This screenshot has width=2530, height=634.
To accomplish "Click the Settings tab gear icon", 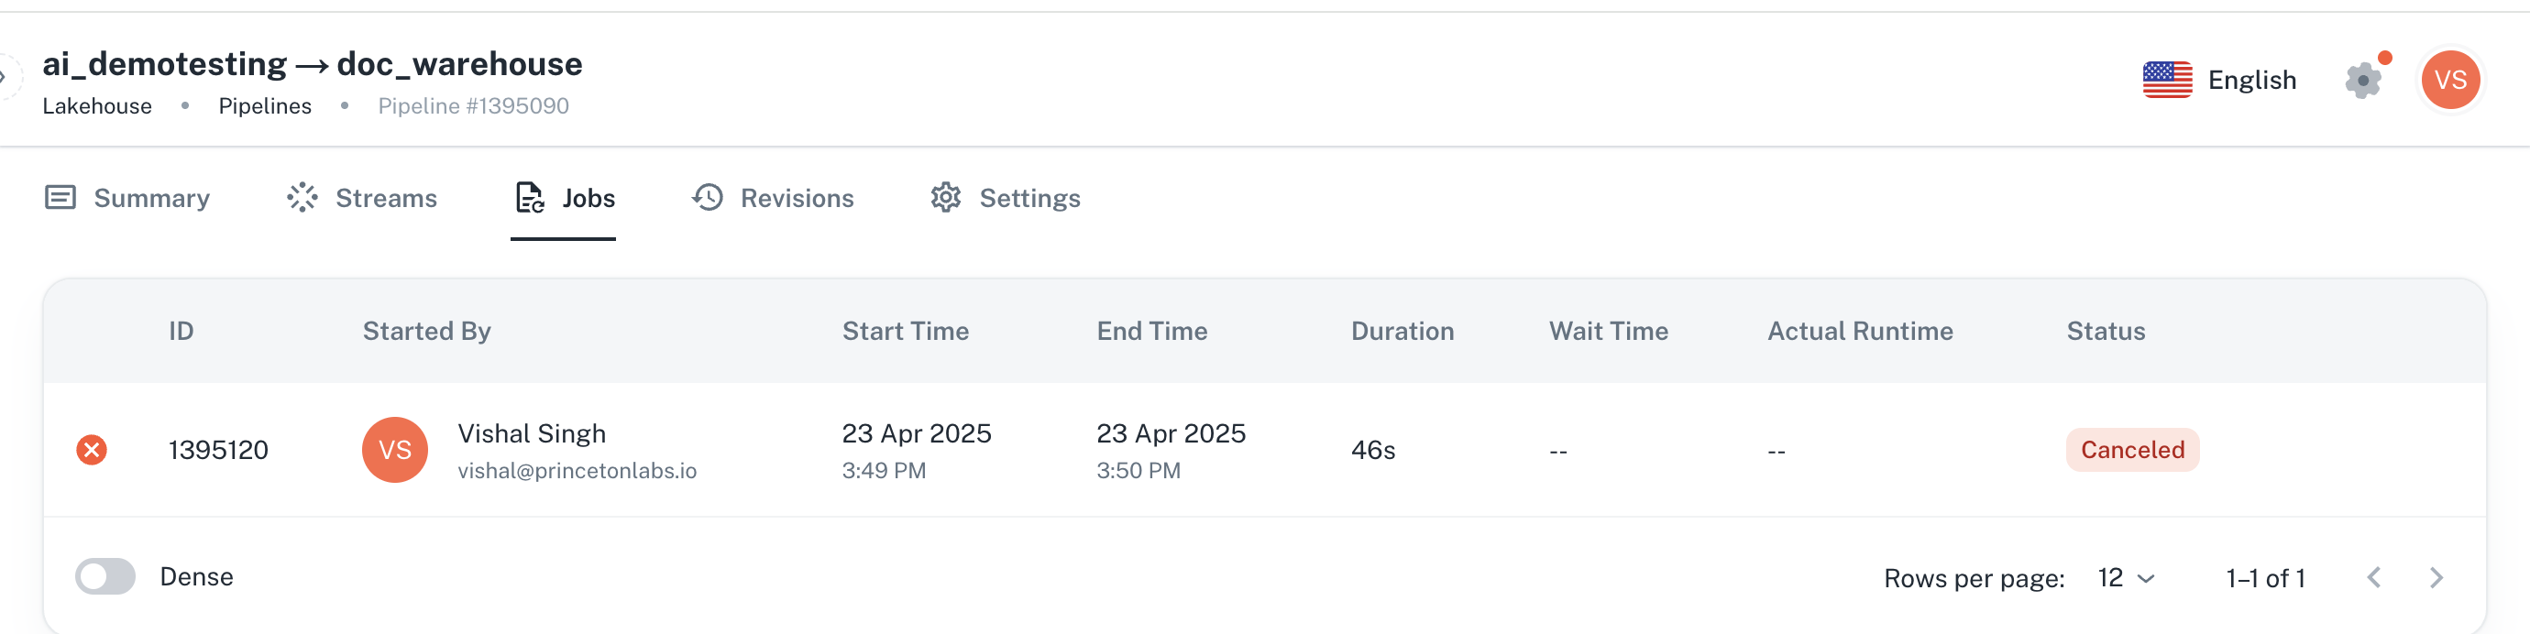I will pyautogui.click(x=946, y=198).
